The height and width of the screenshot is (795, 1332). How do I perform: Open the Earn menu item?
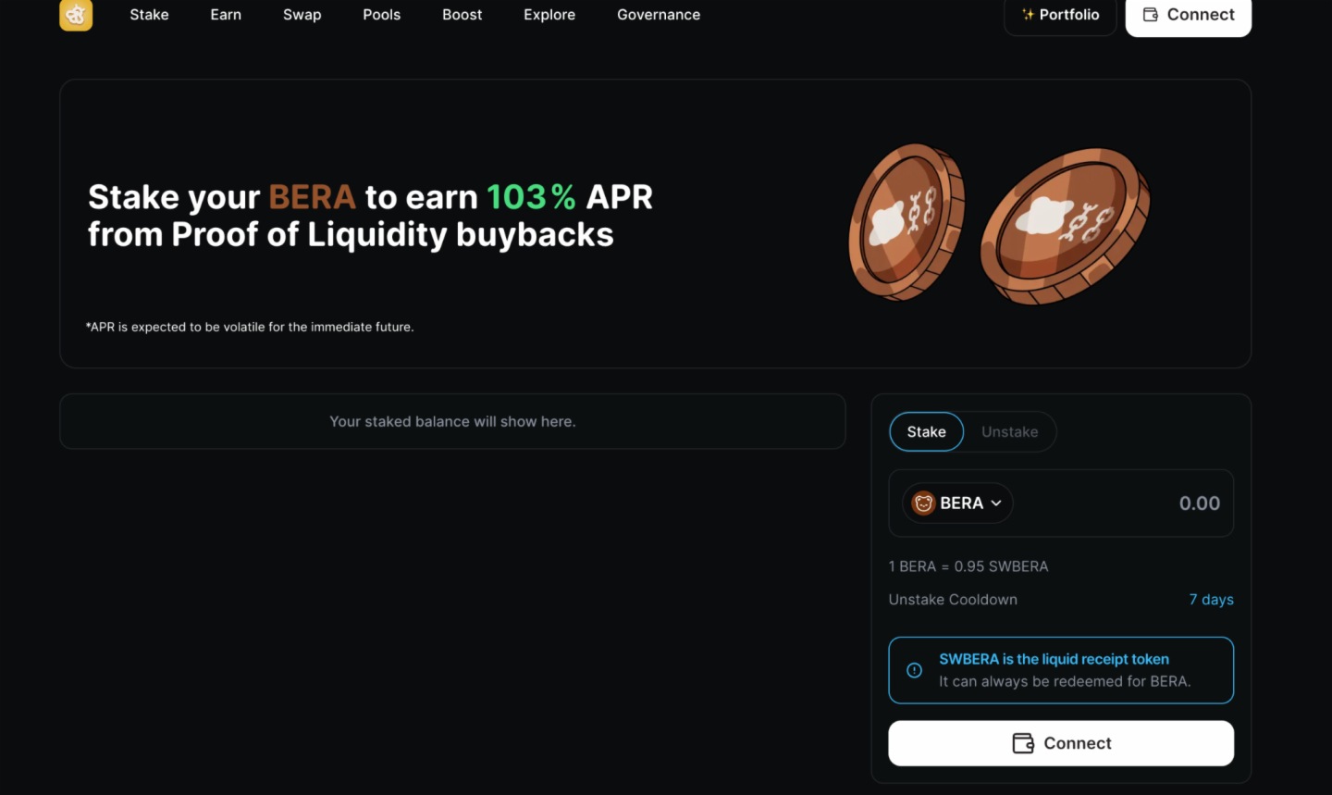[226, 15]
